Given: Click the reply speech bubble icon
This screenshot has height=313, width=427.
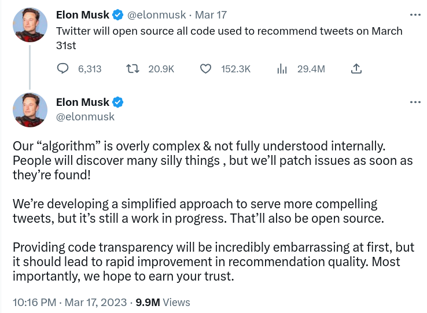Looking at the screenshot, I should 62,69.
